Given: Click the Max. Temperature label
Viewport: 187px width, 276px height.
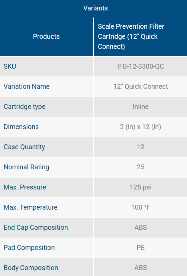Looking at the screenshot, I should click(x=30, y=207).
